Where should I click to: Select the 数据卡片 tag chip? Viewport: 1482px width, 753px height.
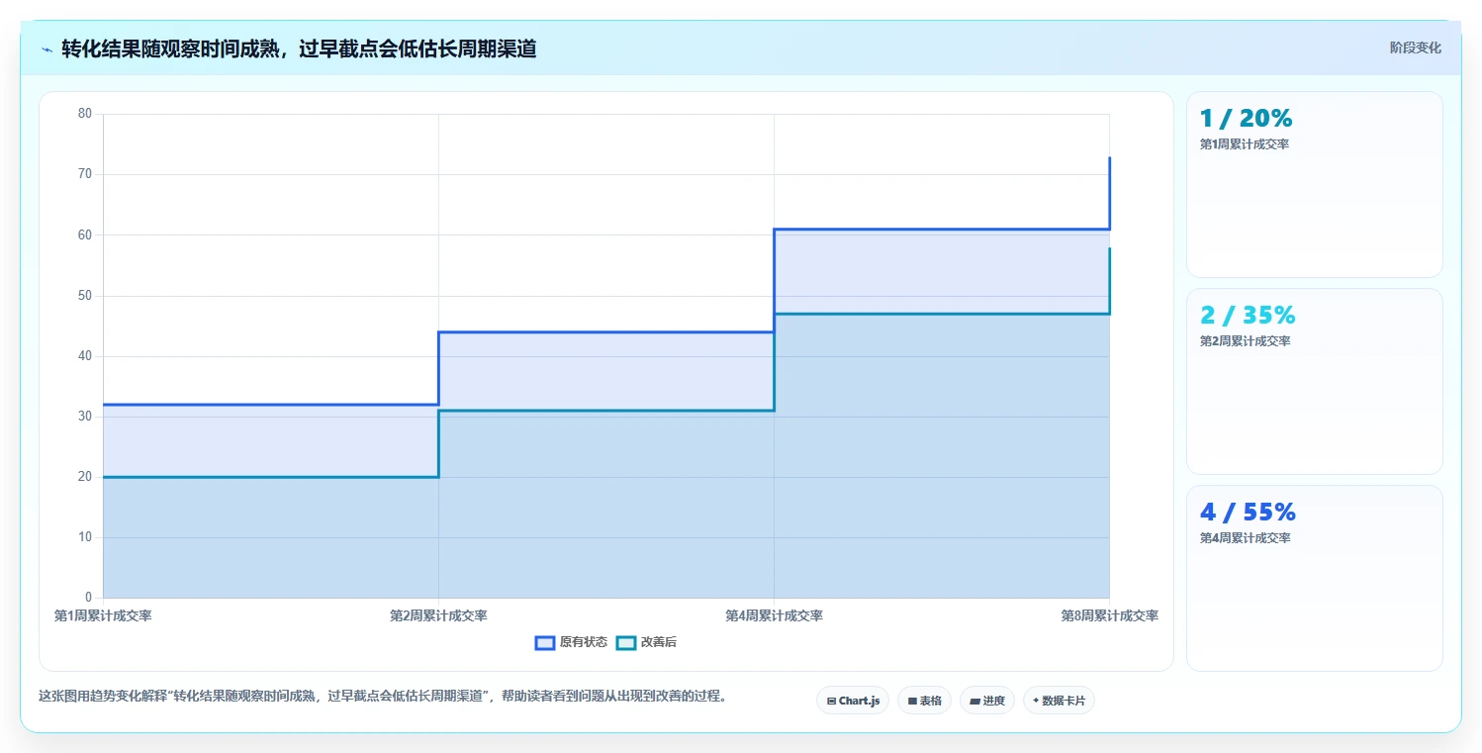pos(1059,701)
